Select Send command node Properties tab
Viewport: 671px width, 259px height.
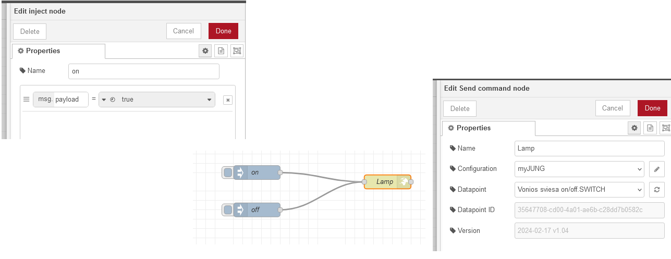(489, 128)
